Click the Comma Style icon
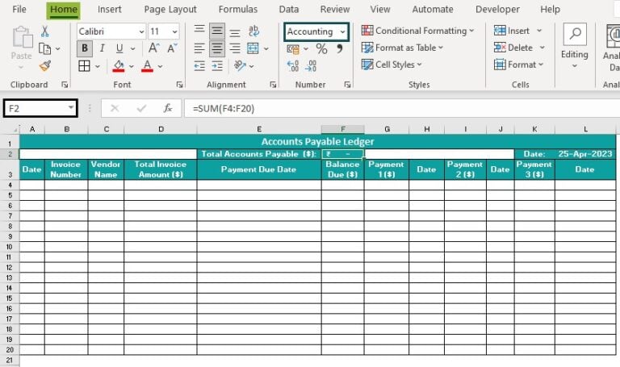The width and height of the screenshot is (620, 367). pyautogui.click(x=339, y=49)
